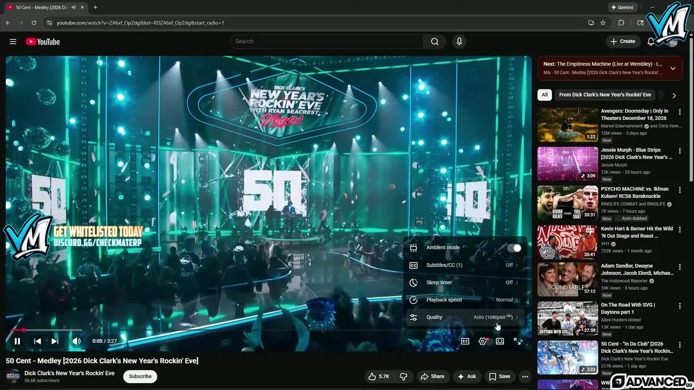694x390 pixels.
Task: Play the PSYCHO MACHINE vs. Ikhvan Kulaev video
Action: click(x=568, y=203)
